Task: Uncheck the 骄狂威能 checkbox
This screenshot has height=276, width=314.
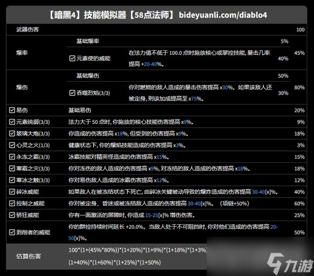Action: tap(12, 215)
